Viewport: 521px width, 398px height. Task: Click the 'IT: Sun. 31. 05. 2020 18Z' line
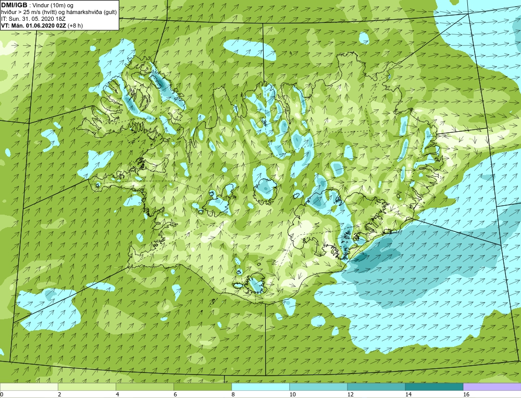pyautogui.click(x=32, y=19)
